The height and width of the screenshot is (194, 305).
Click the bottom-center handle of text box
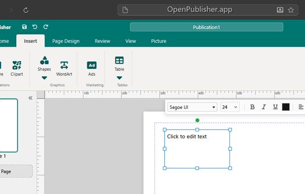click(197, 168)
